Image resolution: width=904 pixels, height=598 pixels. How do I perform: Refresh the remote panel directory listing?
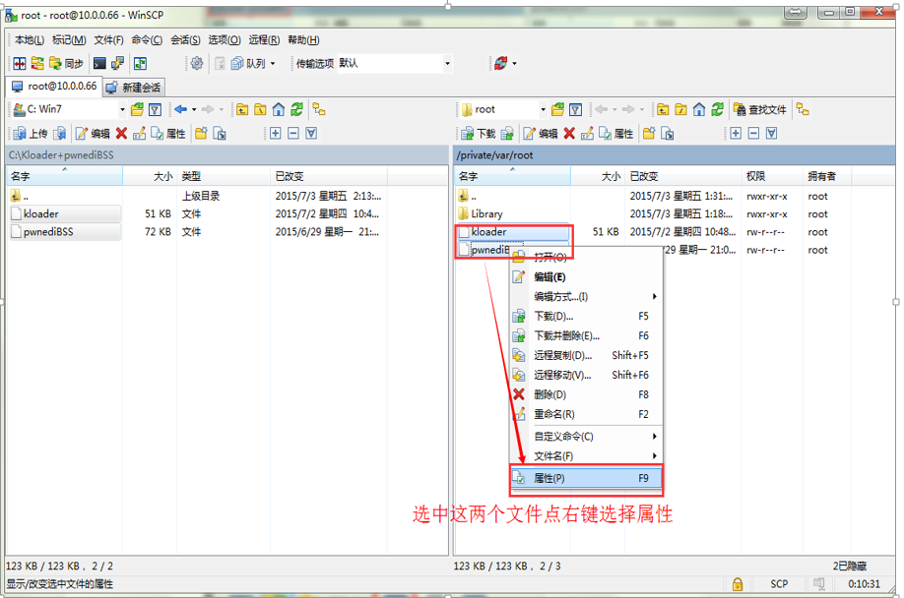717,109
